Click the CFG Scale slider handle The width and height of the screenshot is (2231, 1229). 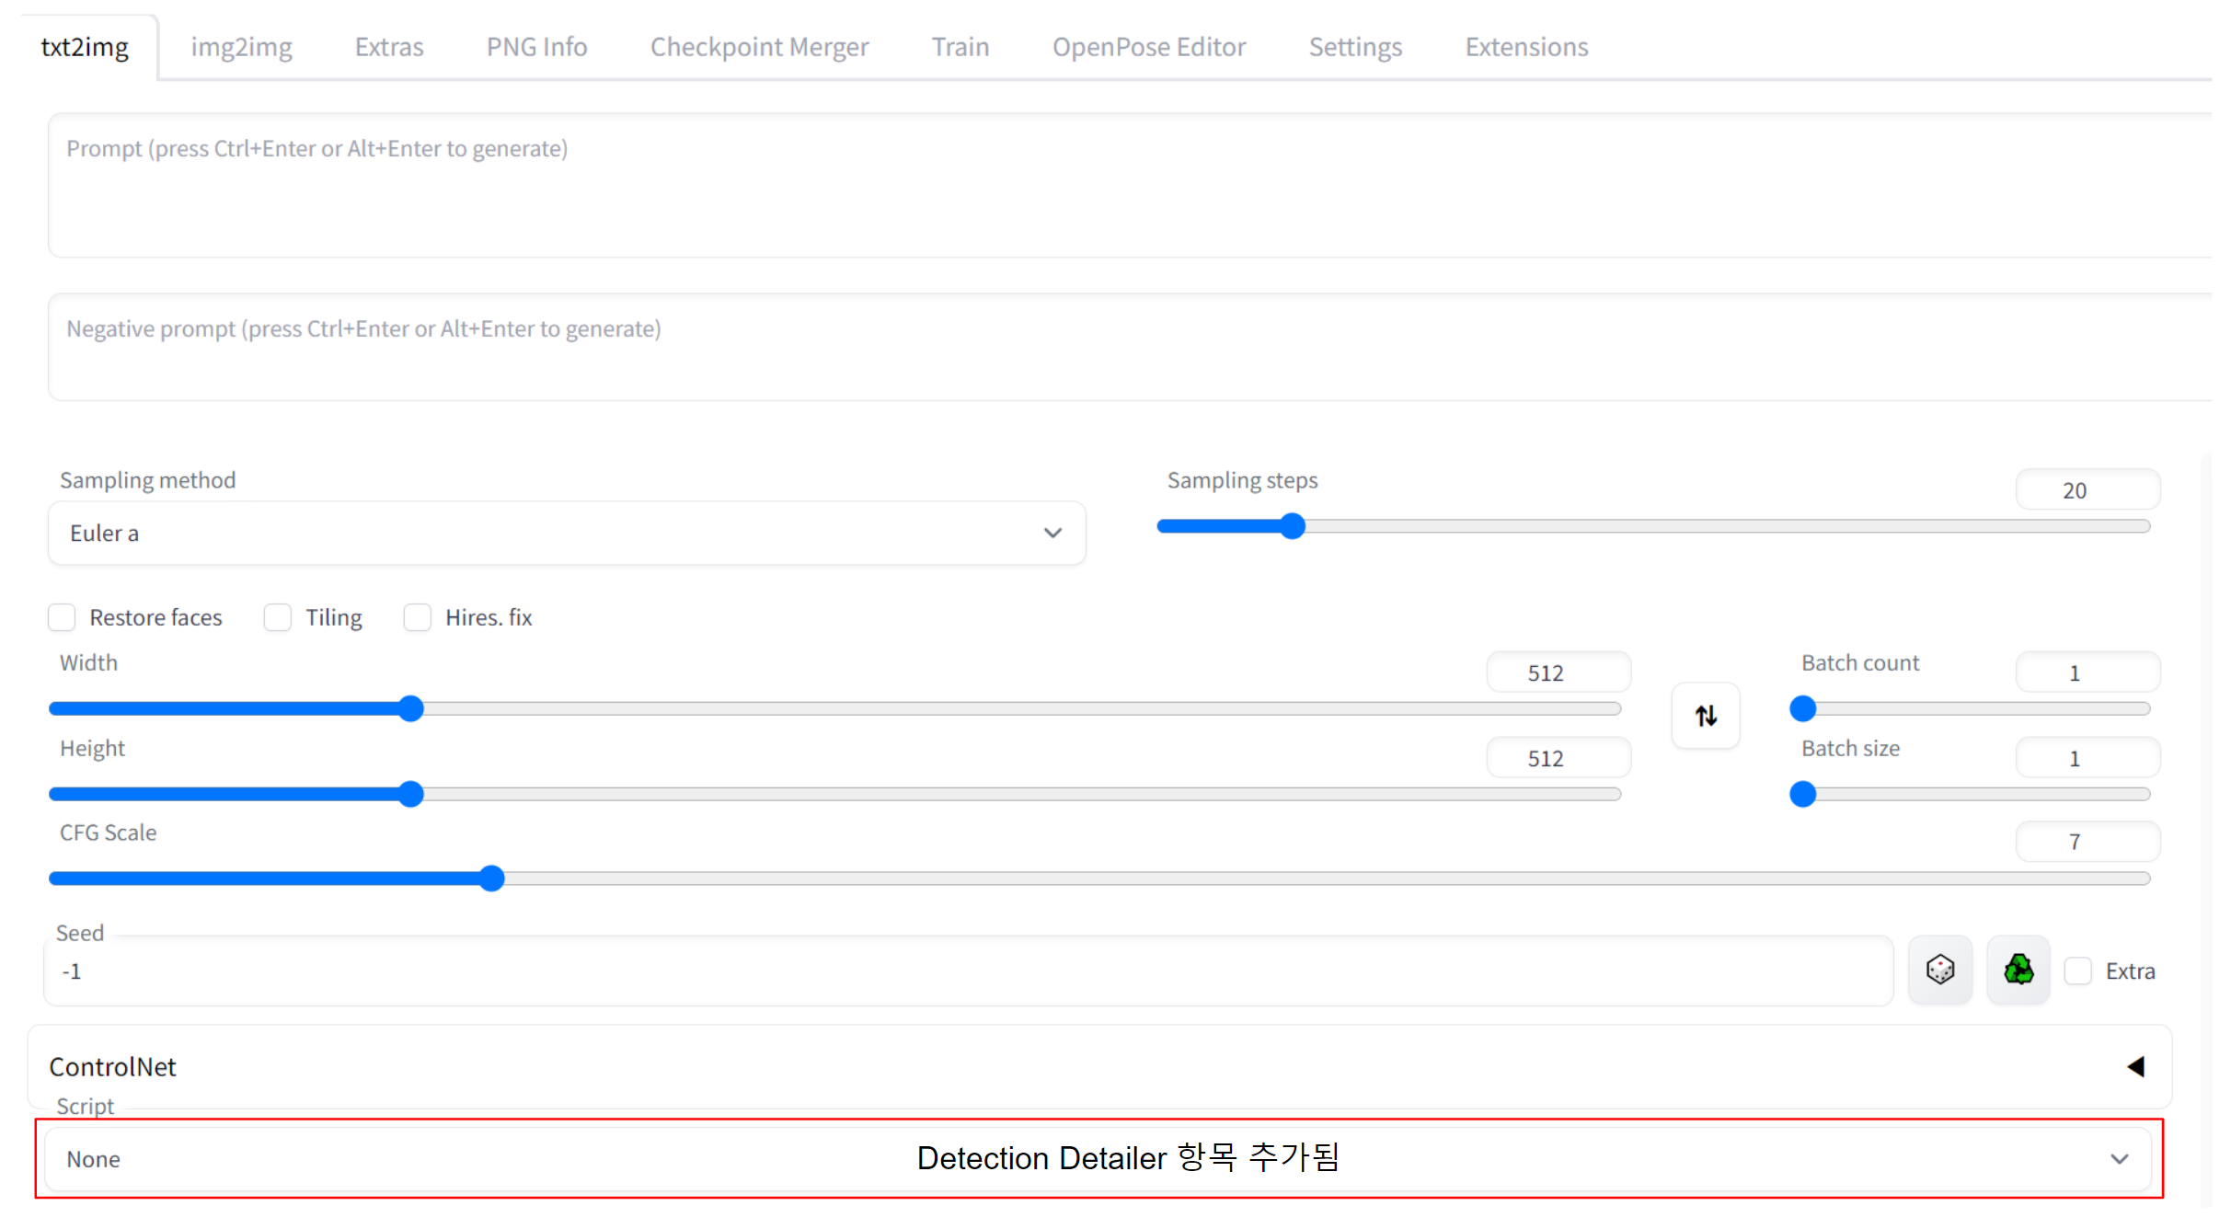coord(492,879)
